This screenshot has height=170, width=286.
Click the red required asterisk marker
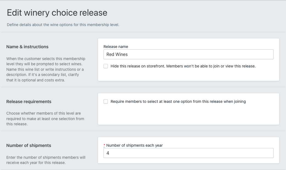(x=104, y=145)
